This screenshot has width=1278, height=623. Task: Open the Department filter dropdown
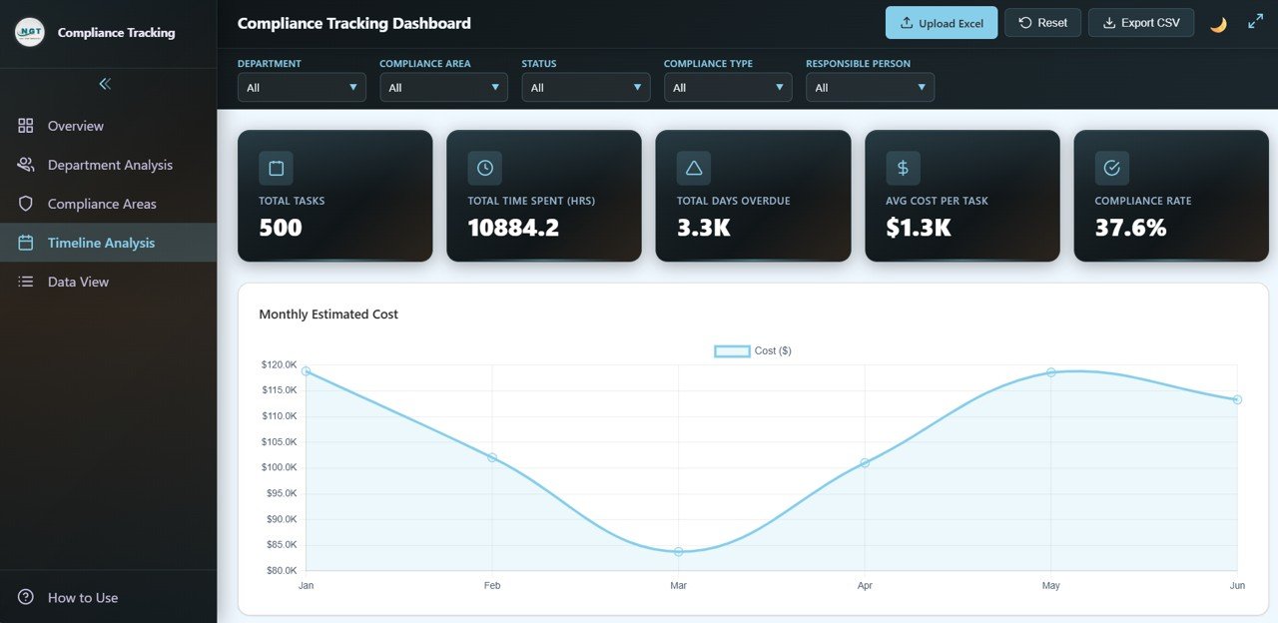(x=302, y=88)
